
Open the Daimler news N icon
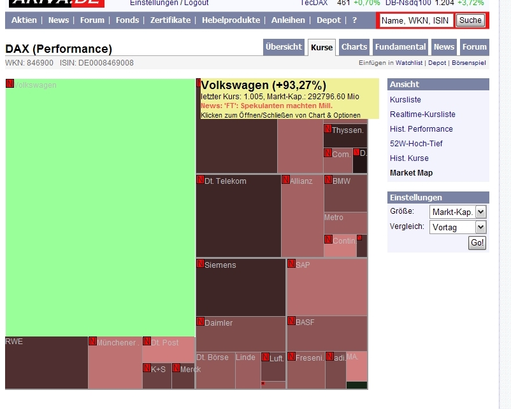click(201, 321)
